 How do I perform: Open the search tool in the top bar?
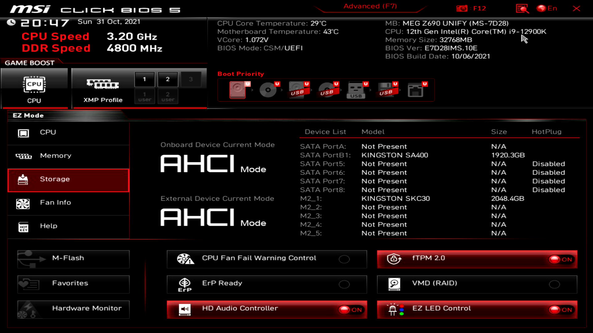[x=523, y=8]
